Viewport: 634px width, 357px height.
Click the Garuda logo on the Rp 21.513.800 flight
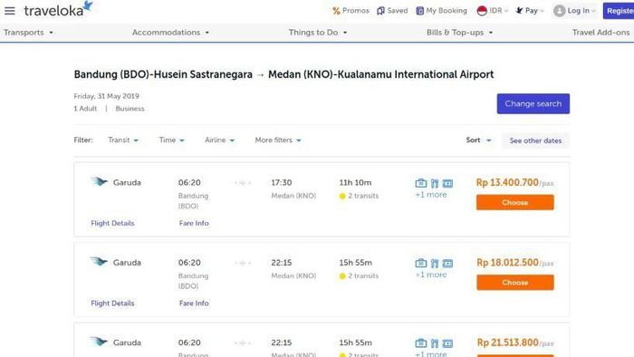click(x=99, y=342)
